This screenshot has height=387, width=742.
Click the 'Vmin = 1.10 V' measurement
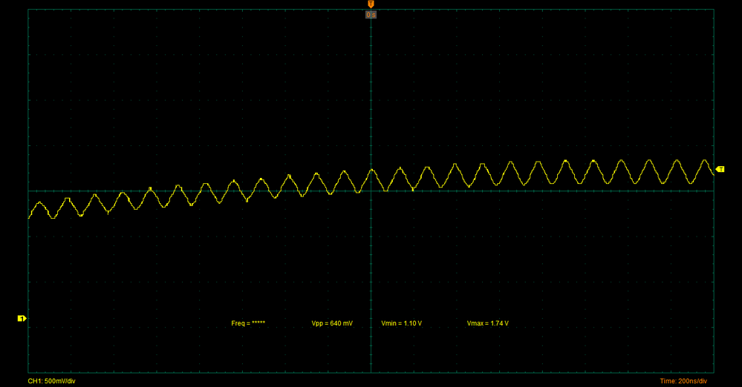point(401,323)
